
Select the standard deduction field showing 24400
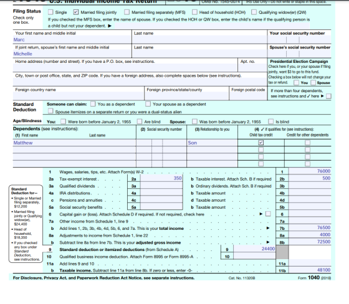(254, 249)
